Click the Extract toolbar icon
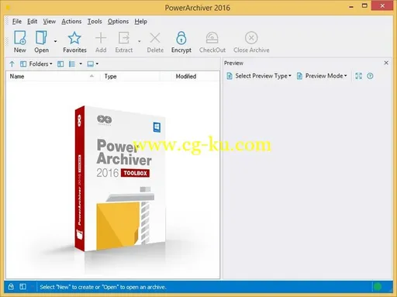 pyautogui.click(x=124, y=38)
